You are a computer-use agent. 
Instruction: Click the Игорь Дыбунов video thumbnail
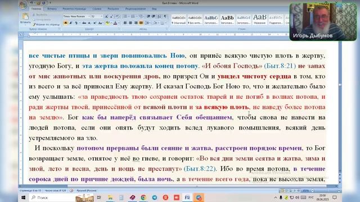(323, 22)
